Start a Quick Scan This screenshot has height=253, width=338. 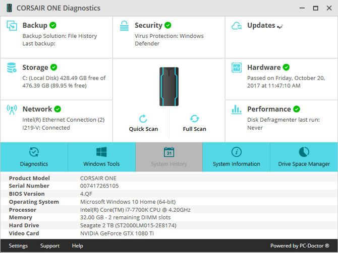(x=143, y=124)
